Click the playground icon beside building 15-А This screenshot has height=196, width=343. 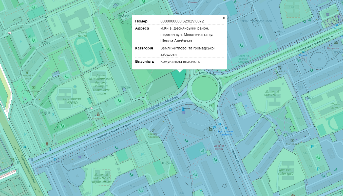[109, 50]
